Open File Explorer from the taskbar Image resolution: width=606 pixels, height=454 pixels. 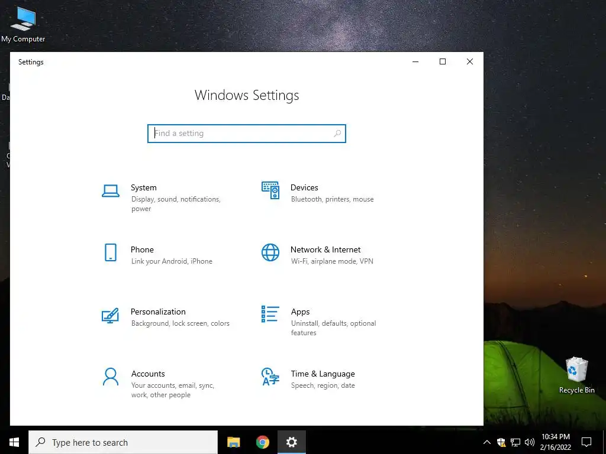[233, 442]
